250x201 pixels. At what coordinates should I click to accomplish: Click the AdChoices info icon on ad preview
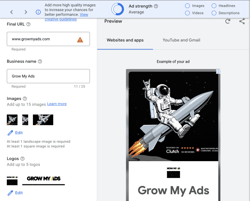[218, 72]
